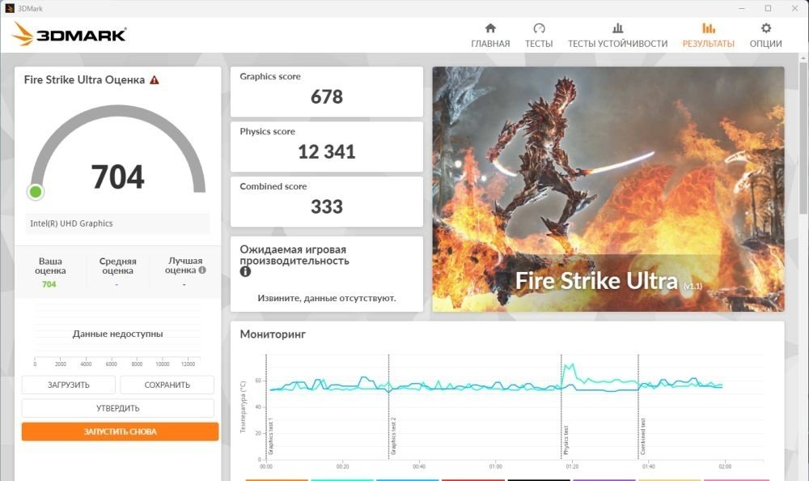Click the СОХРАНИТЬ button

tap(167, 385)
